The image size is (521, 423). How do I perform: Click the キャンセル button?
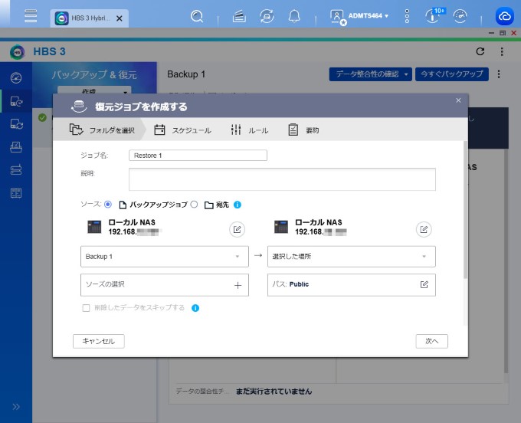pyautogui.click(x=99, y=341)
